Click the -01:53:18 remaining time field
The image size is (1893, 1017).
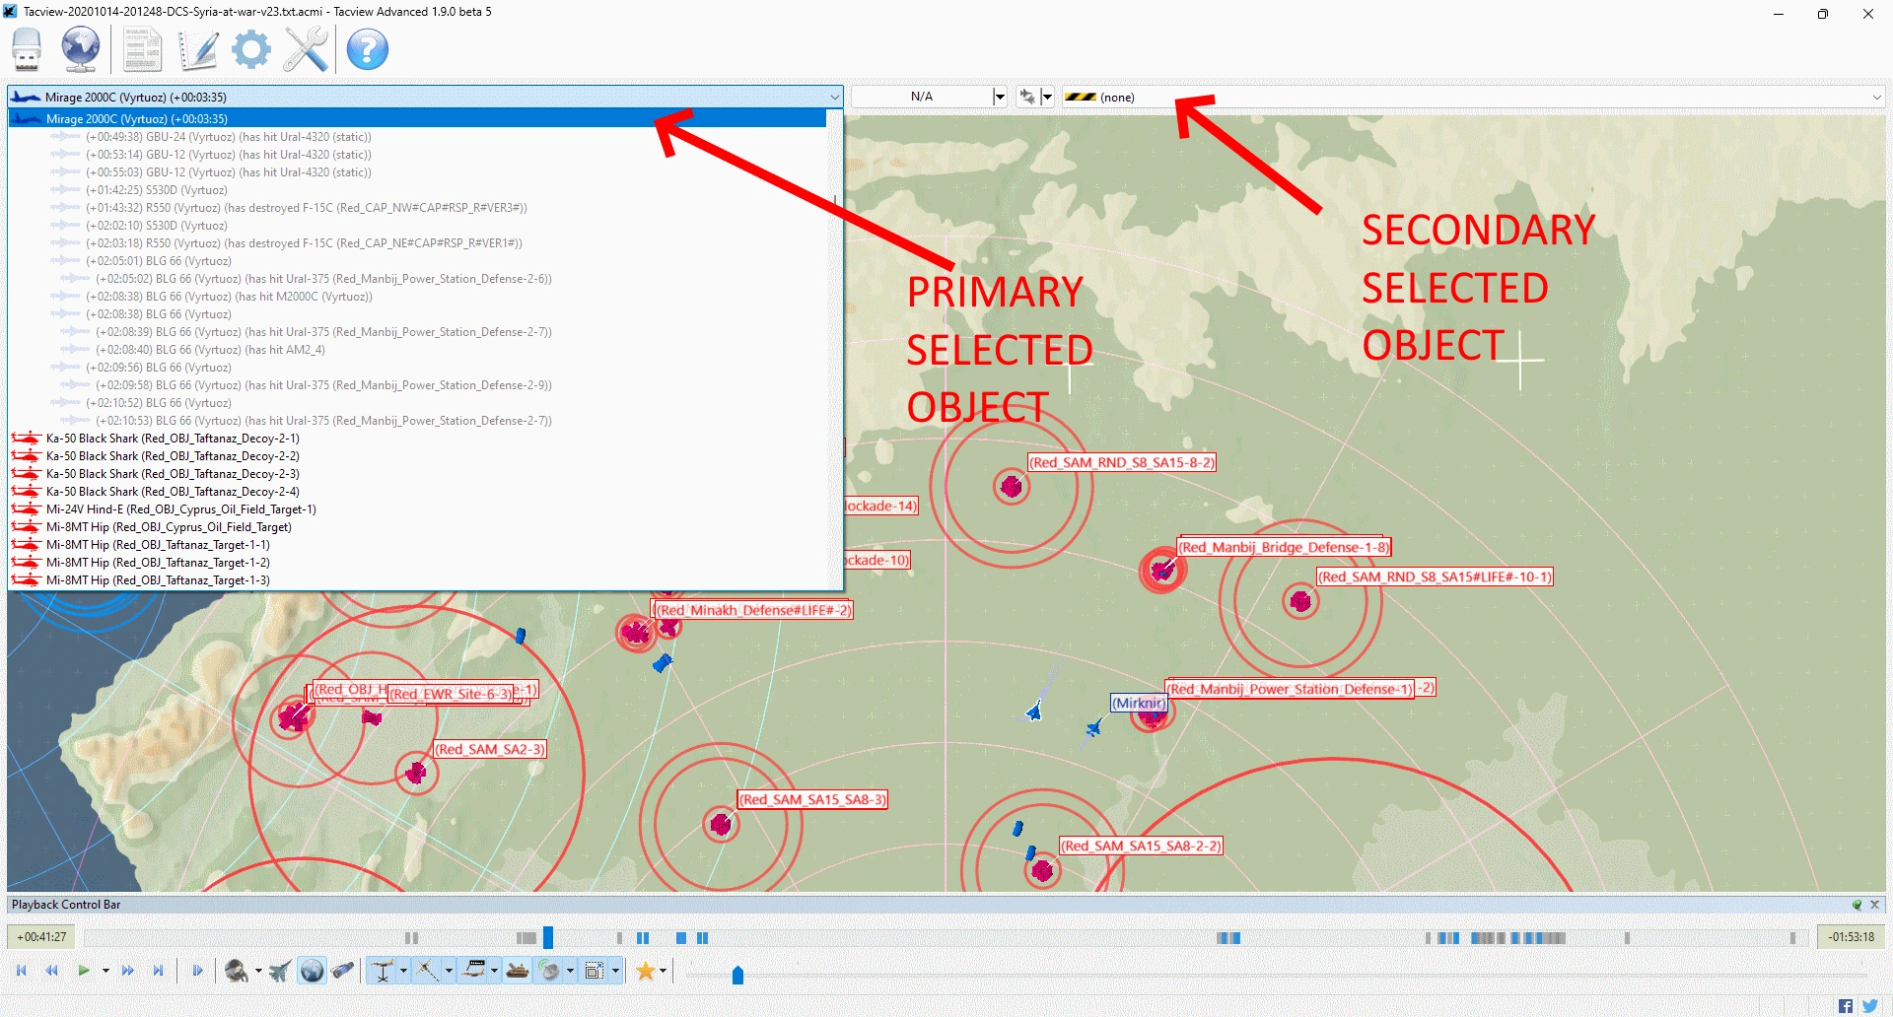click(1851, 937)
